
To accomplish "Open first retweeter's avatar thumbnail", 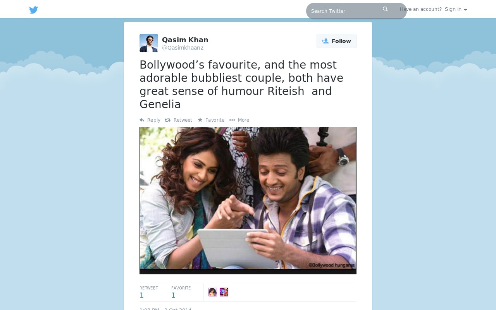I will tap(213, 292).
